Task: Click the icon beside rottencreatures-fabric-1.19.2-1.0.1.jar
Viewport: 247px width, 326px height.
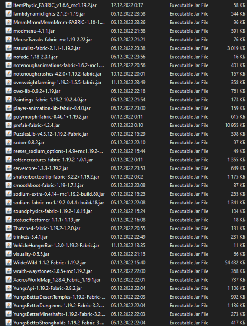Action: pos(8,160)
